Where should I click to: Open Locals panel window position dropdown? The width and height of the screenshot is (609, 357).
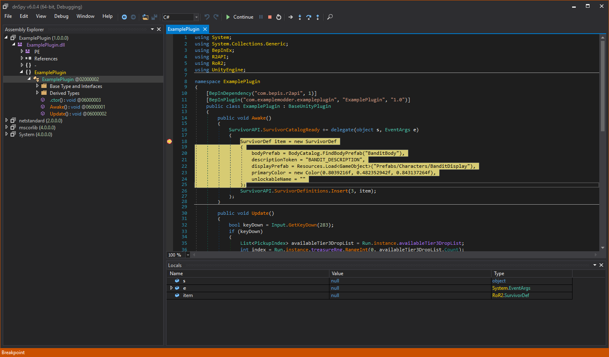[x=595, y=265]
